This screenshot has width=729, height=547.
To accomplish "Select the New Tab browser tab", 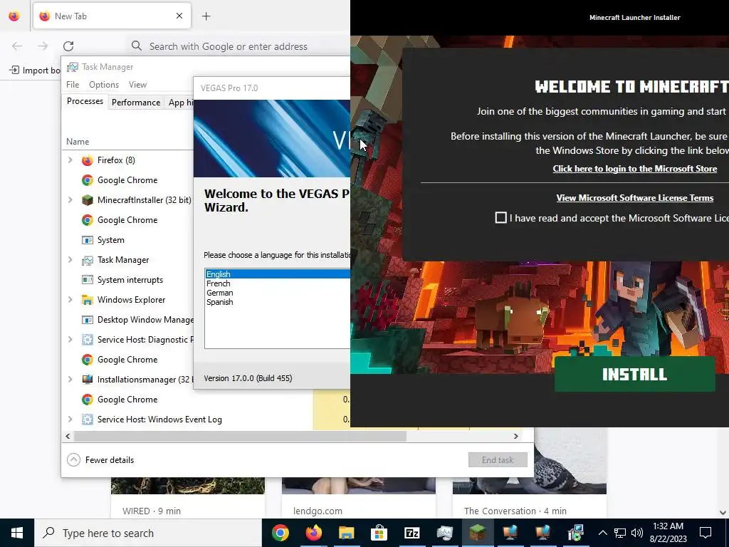I will [112, 16].
